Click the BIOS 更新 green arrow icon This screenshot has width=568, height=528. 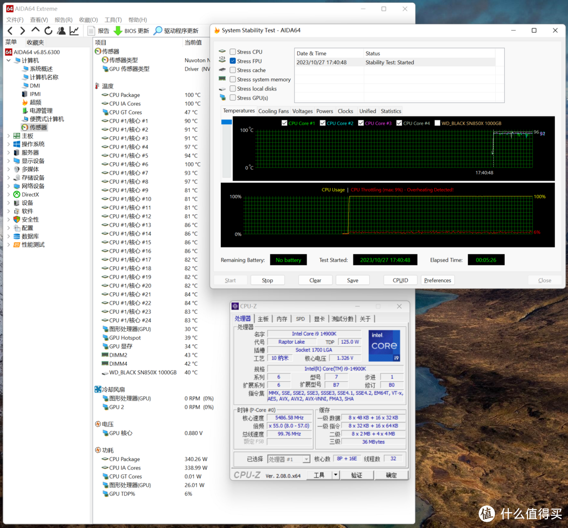[x=118, y=31]
